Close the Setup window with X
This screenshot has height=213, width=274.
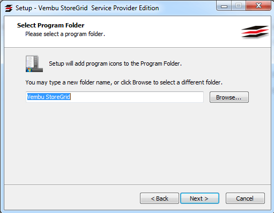coord(258,6)
